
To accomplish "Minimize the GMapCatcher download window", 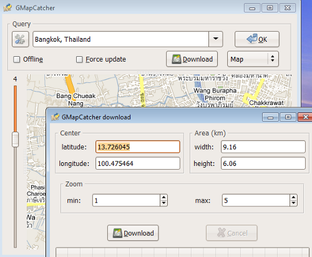I will (270, 117).
